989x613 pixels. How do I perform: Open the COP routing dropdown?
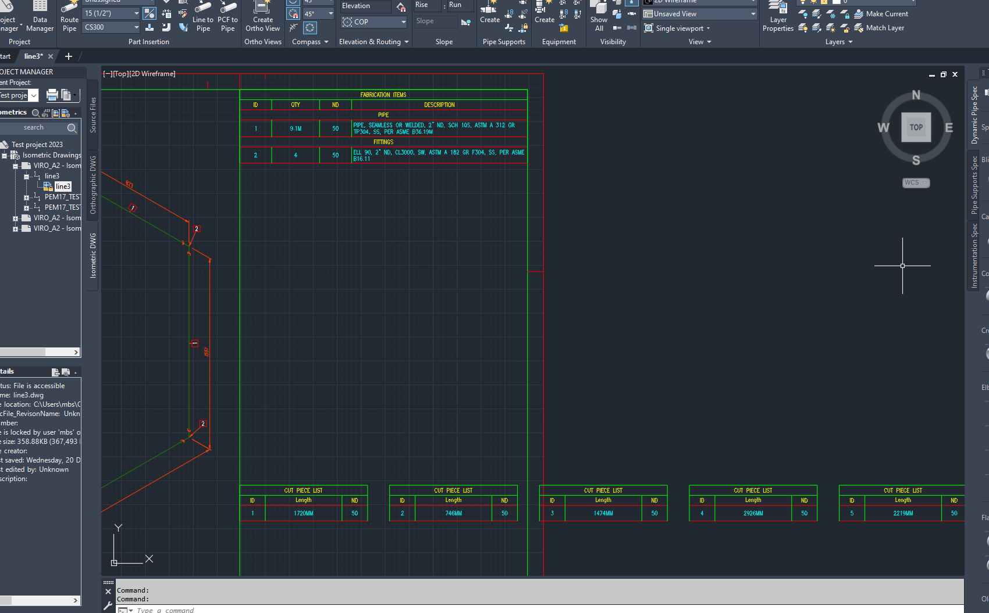tap(403, 21)
